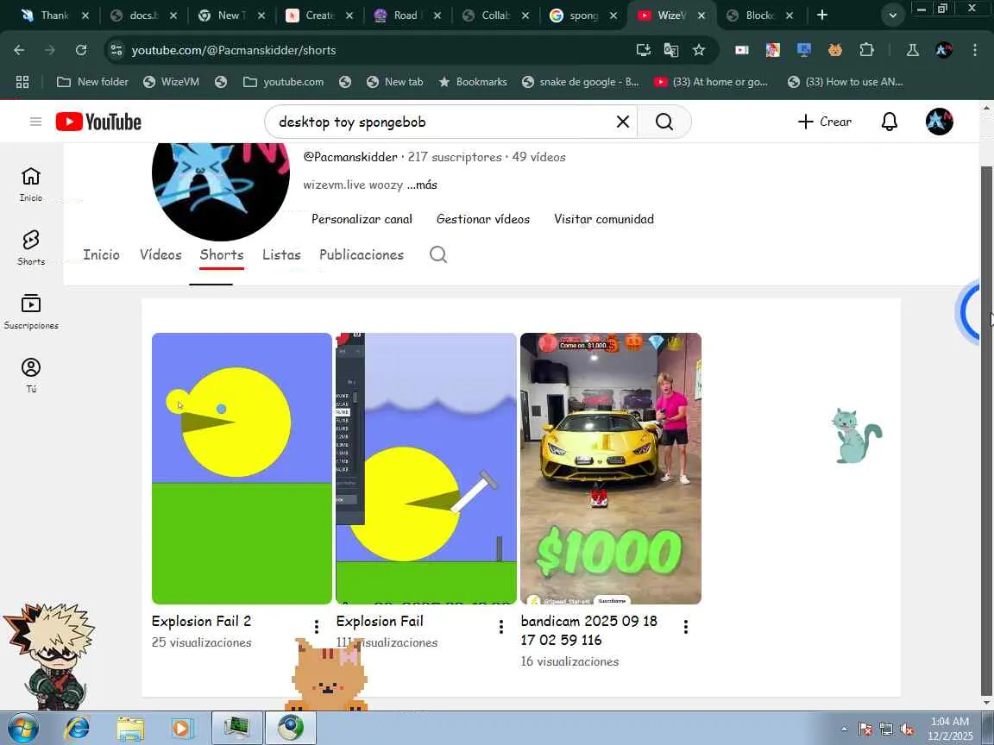Open new browser tab with plus
The width and height of the screenshot is (994, 745).
[822, 16]
